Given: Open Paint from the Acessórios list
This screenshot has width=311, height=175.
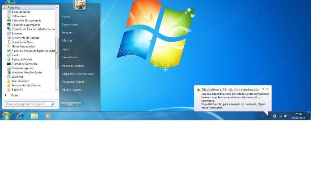Looking at the screenshot, I should pos(15,55).
